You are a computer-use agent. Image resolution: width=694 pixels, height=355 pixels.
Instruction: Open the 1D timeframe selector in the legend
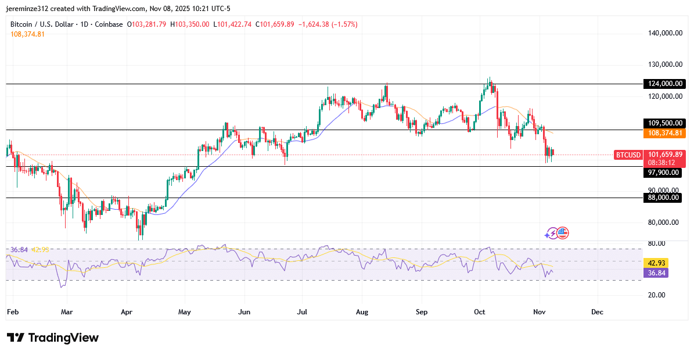pos(84,24)
